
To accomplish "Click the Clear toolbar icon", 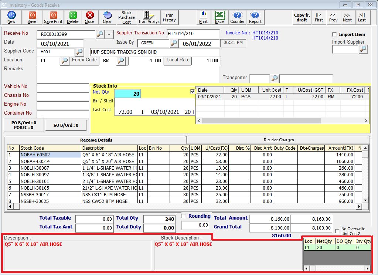I will point(107,17).
